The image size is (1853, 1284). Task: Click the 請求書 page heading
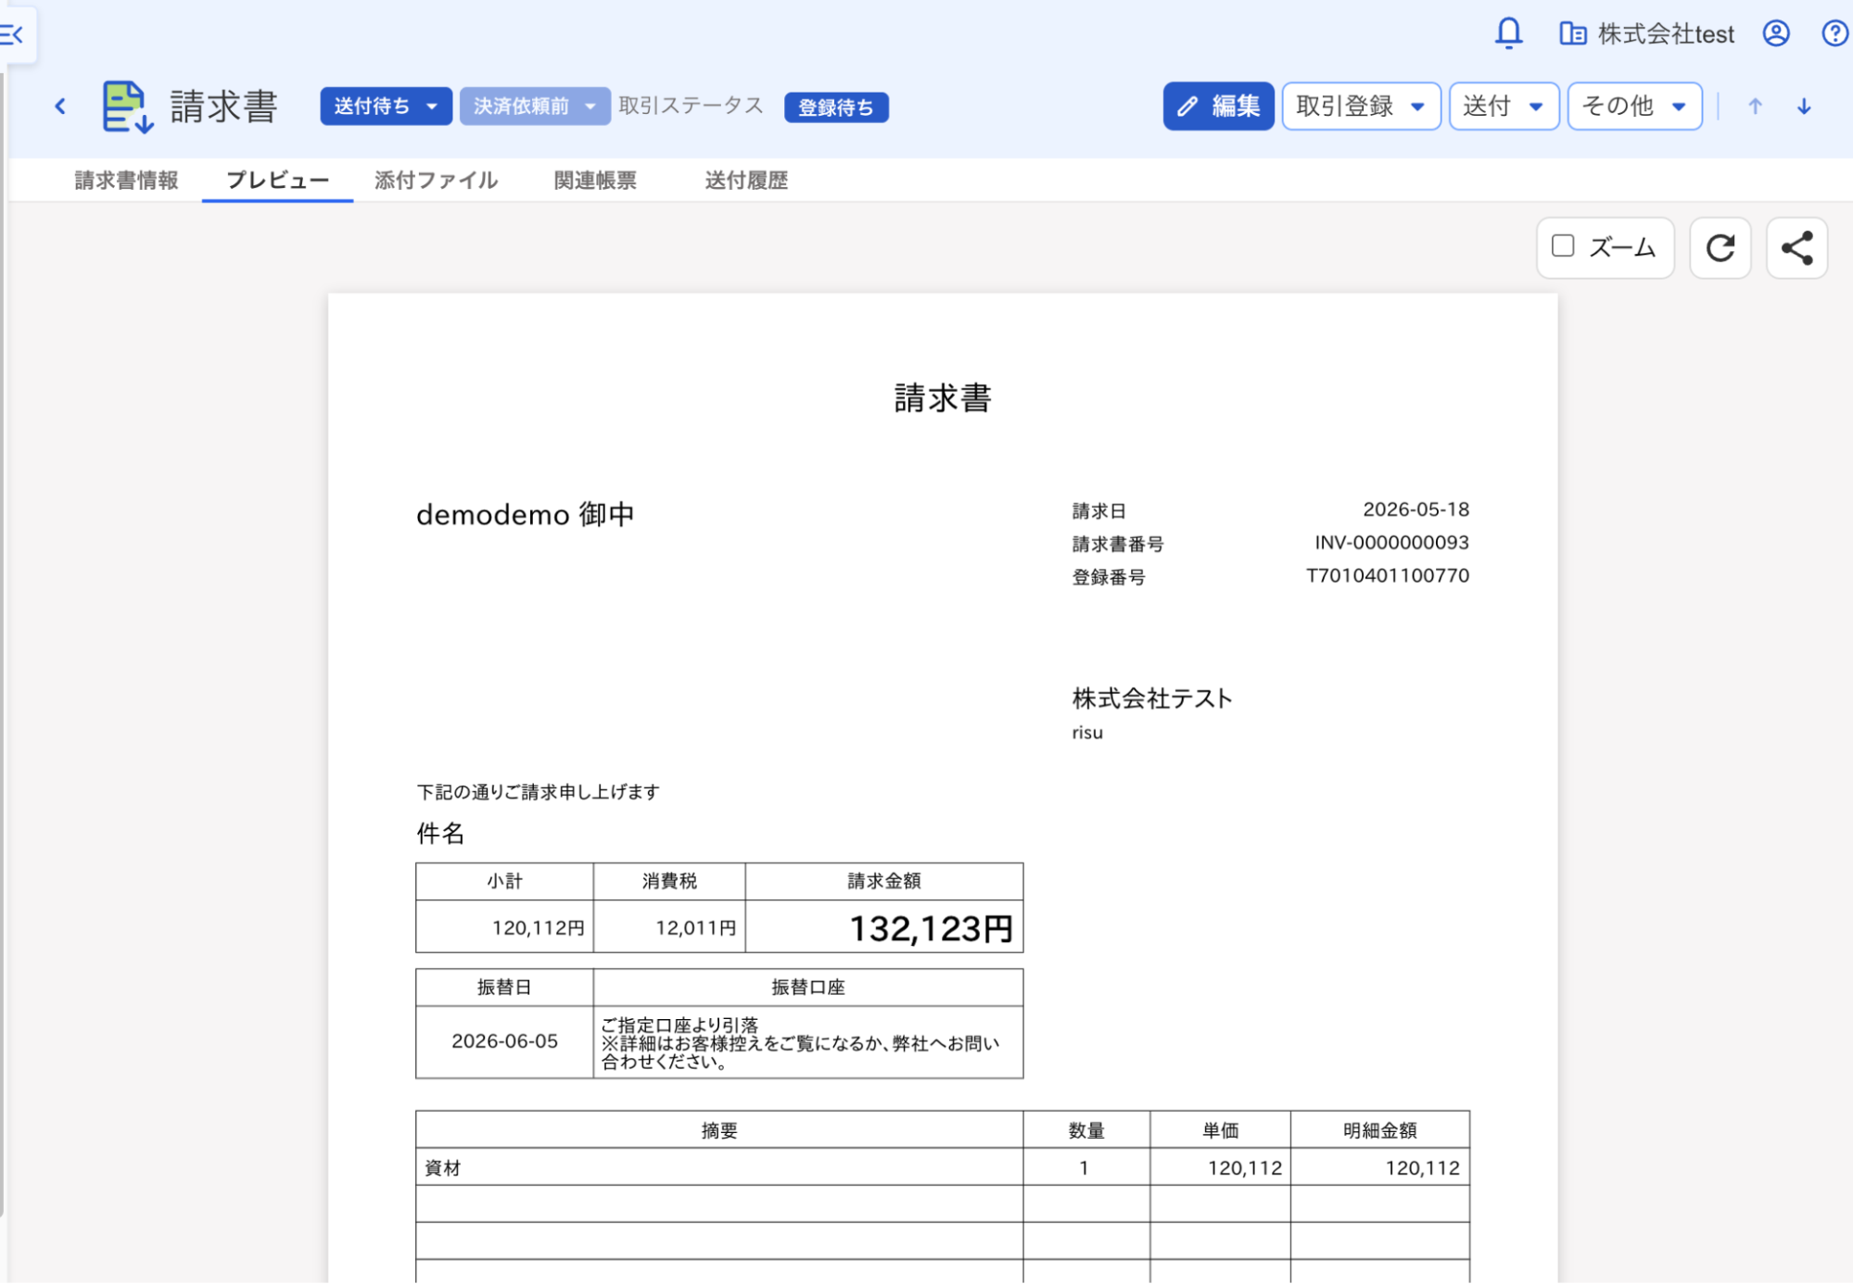(x=223, y=107)
